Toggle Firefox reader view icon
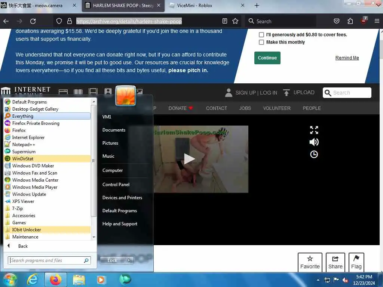 coord(225,21)
